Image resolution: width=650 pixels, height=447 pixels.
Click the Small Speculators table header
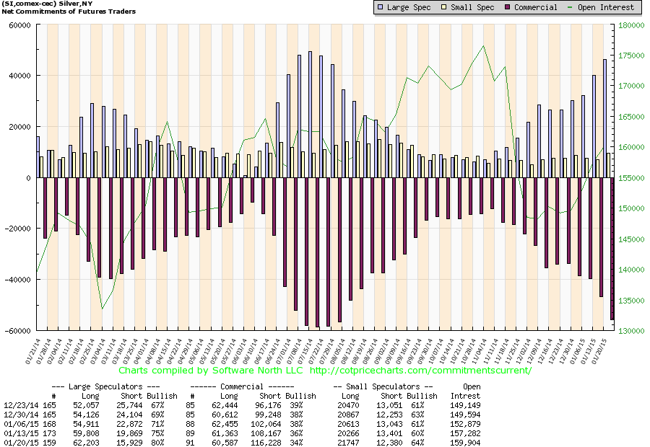coord(383,386)
